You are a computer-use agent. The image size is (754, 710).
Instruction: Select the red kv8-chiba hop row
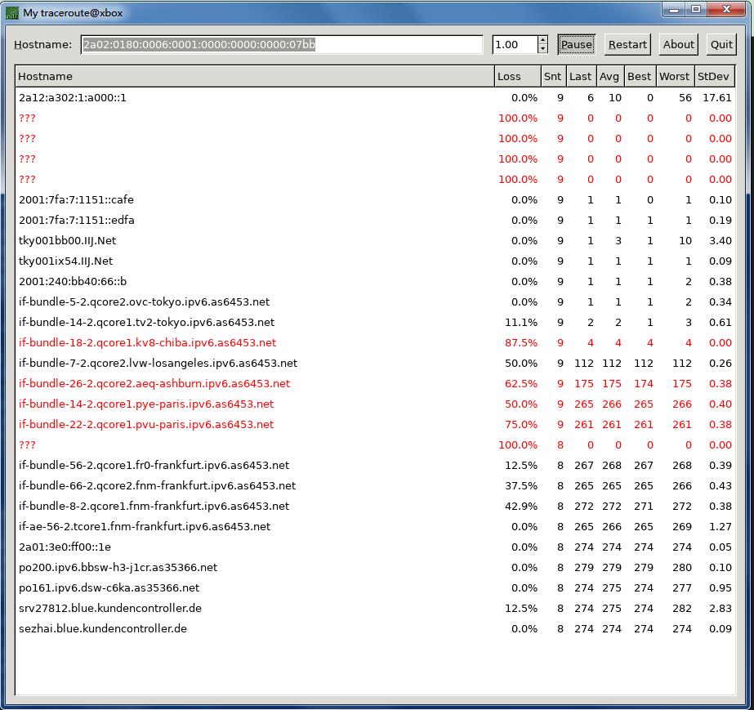coord(376,343)
